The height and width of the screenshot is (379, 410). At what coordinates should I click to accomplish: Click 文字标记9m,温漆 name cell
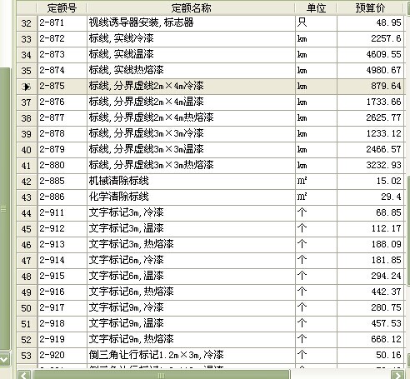[x=191, y=324]
